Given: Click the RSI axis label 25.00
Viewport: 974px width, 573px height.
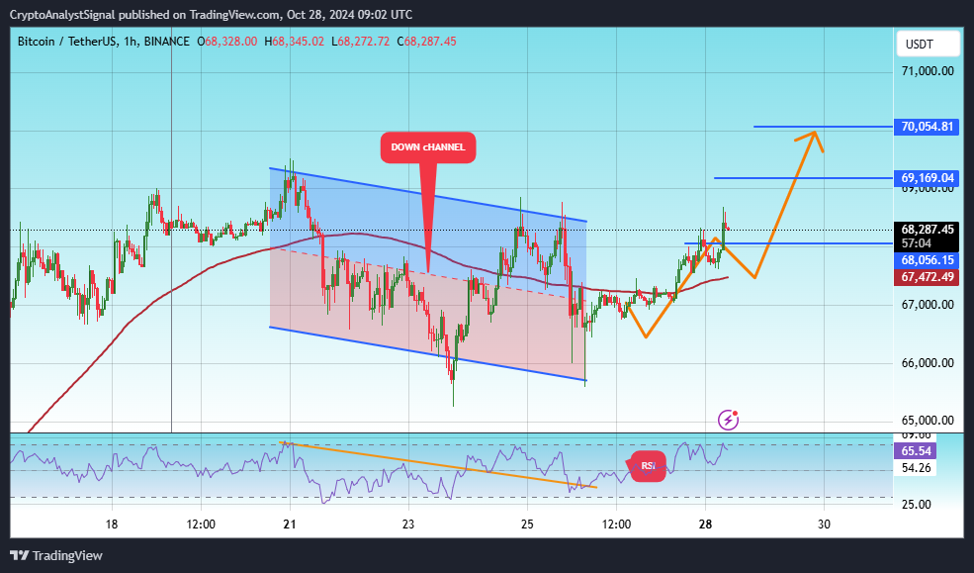Looking at the screenshot, I should click(x=917, y=505).
